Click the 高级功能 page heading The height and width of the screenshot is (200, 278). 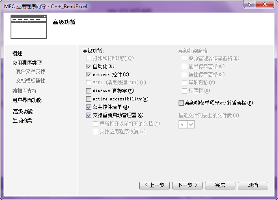(x=64, y=22)
